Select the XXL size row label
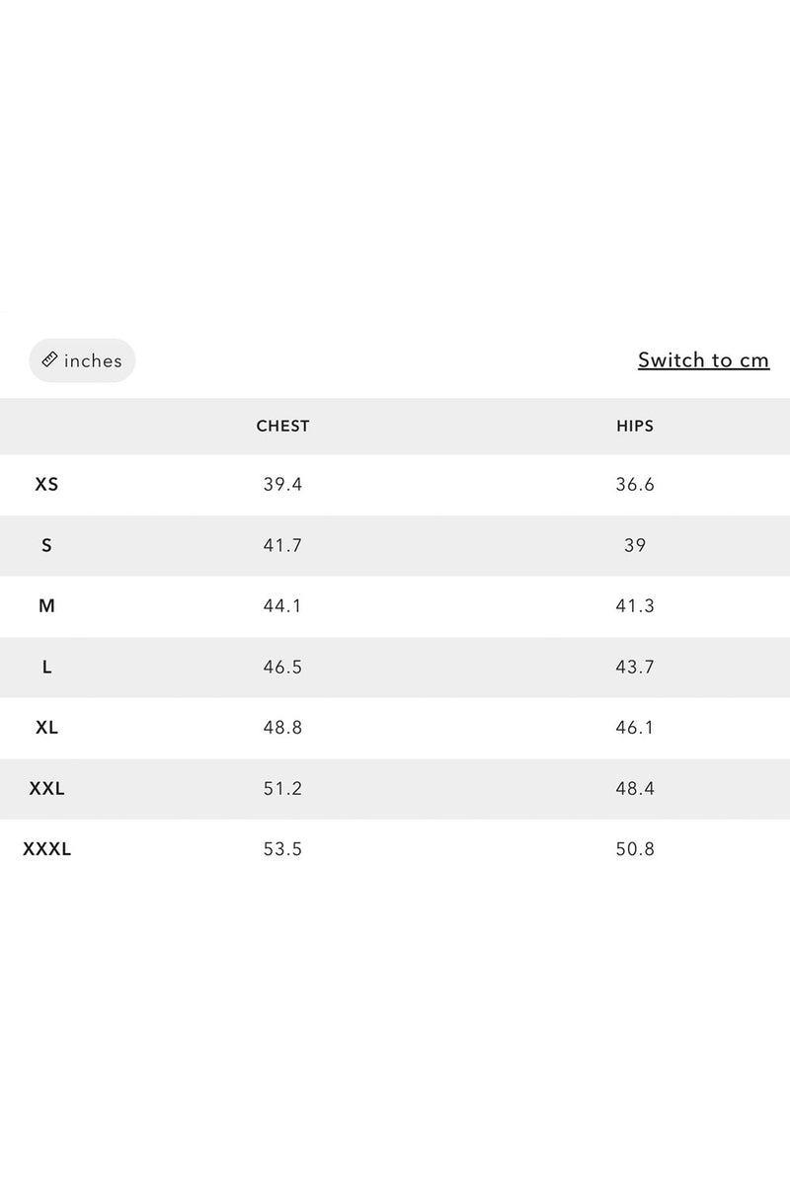 (46, 789)
